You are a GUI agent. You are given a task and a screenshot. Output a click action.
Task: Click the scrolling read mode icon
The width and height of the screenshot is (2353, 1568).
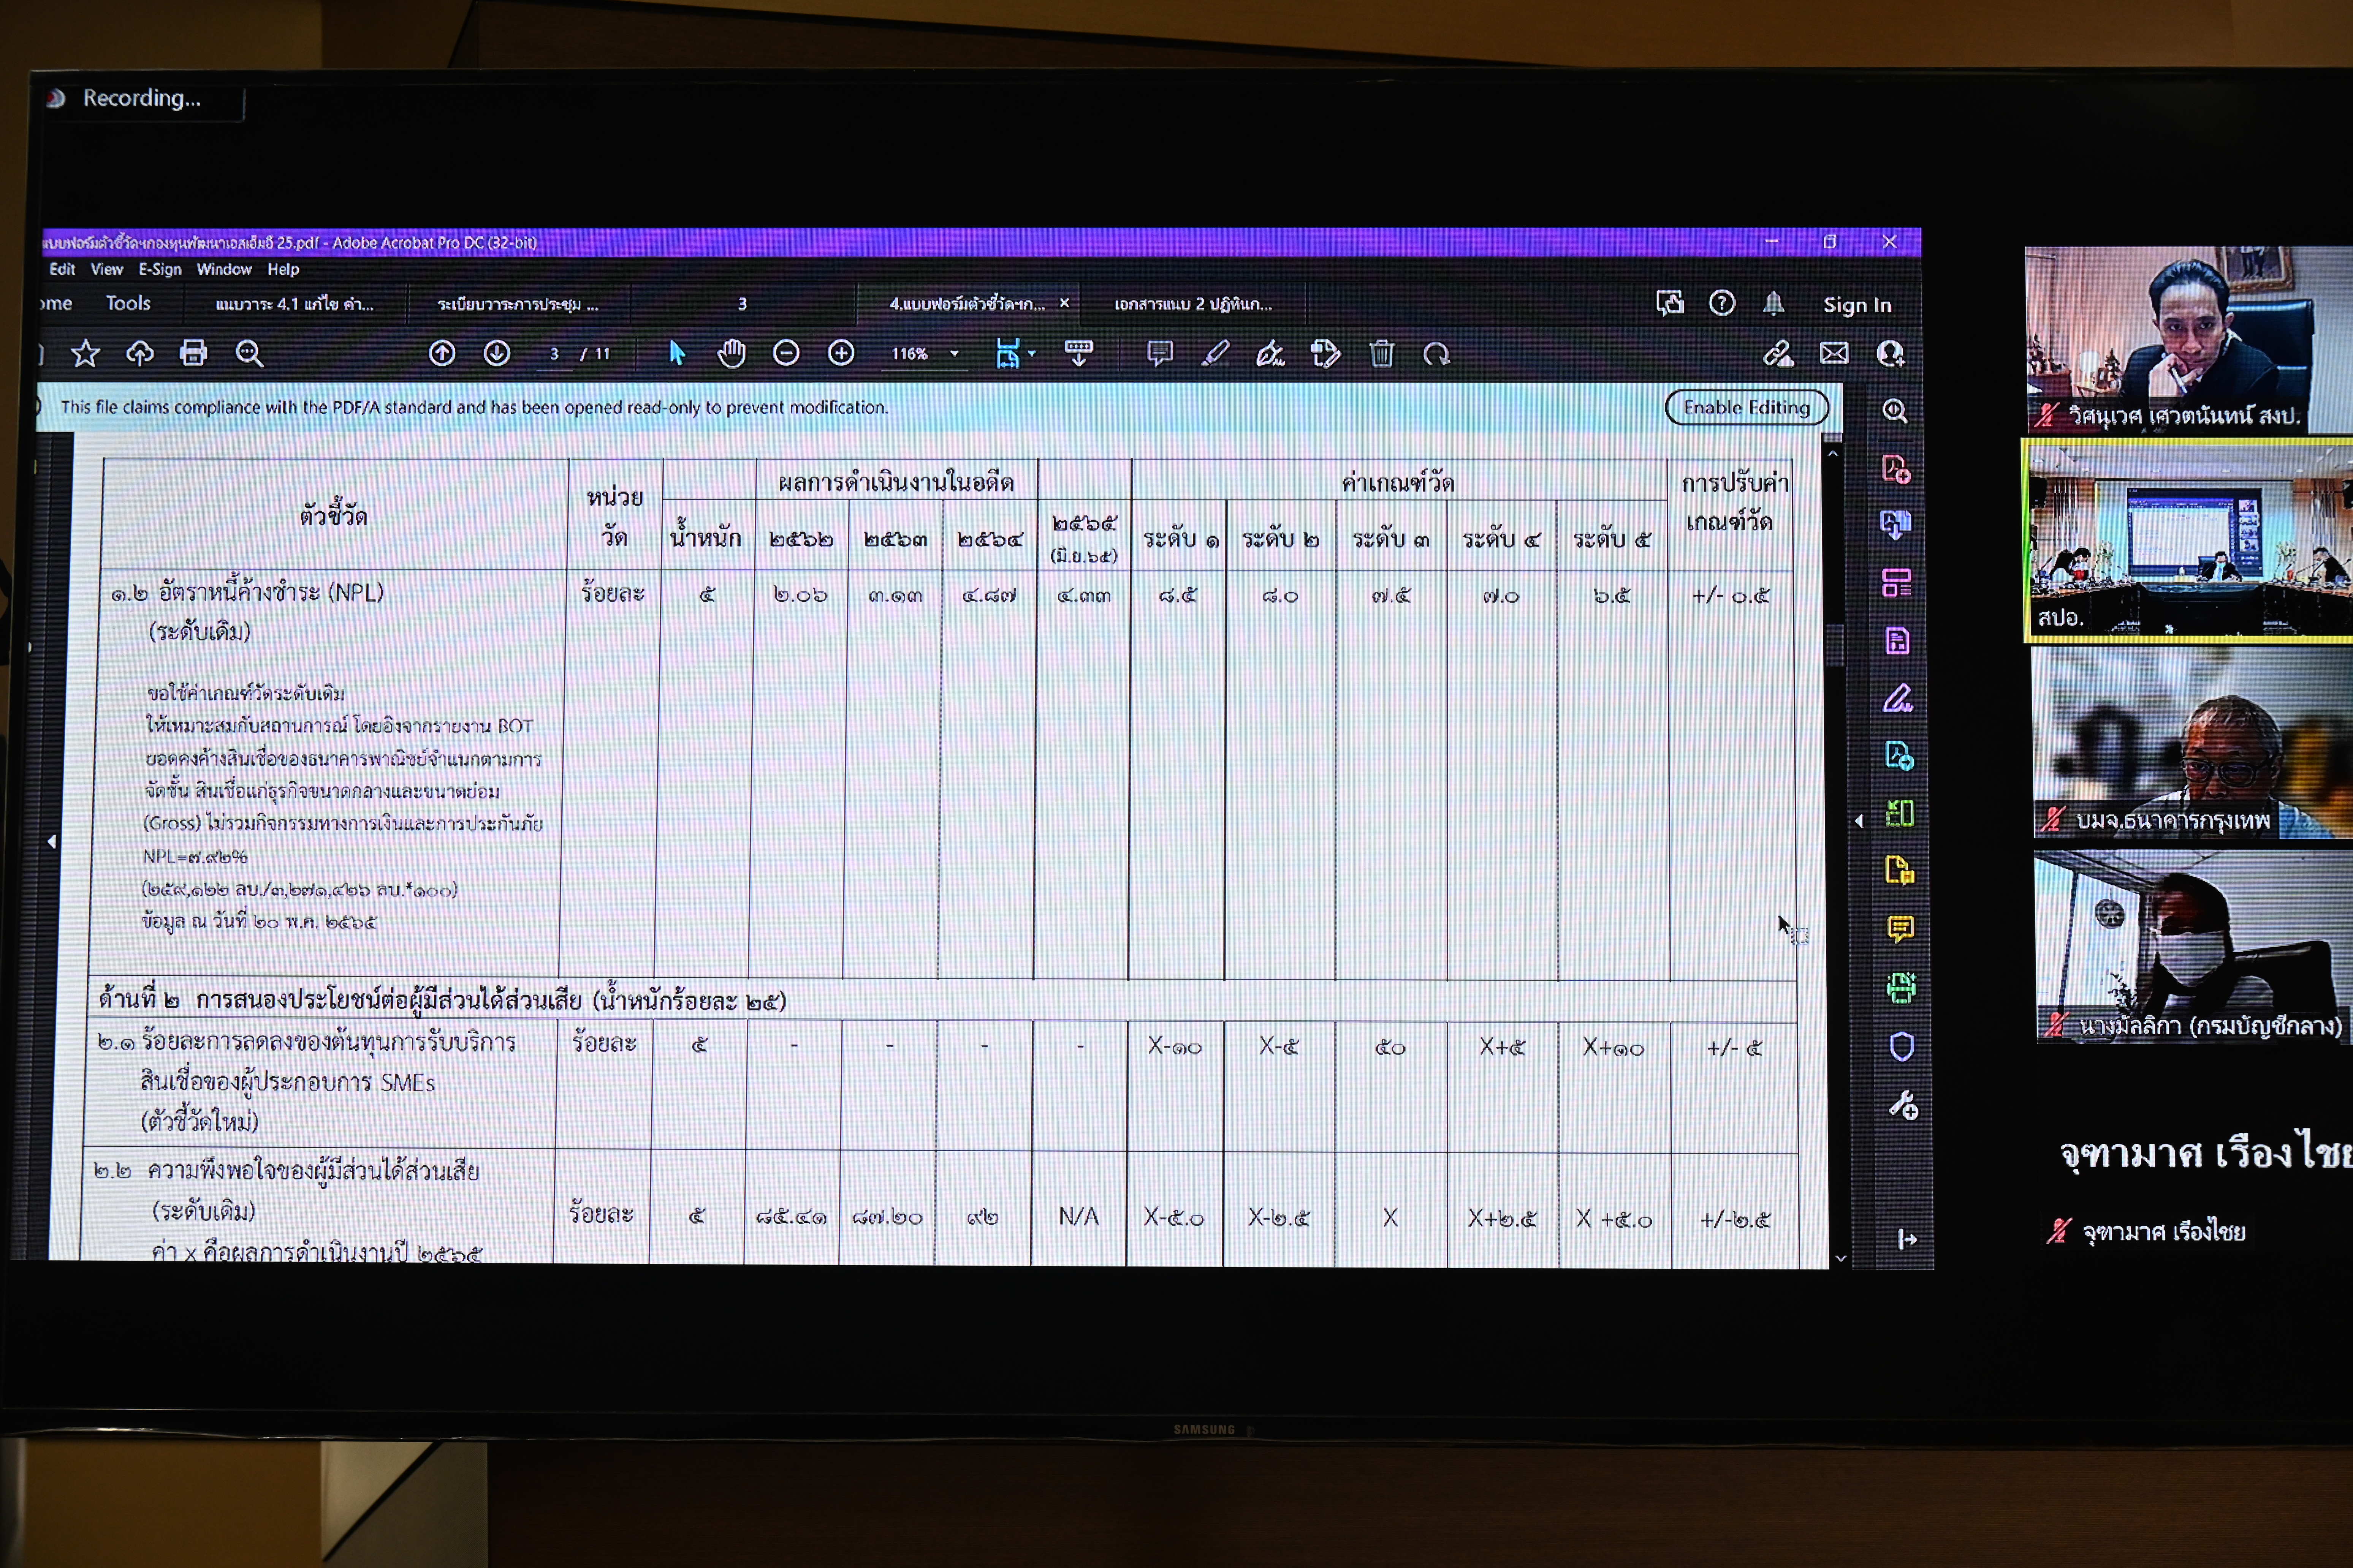1078,353
